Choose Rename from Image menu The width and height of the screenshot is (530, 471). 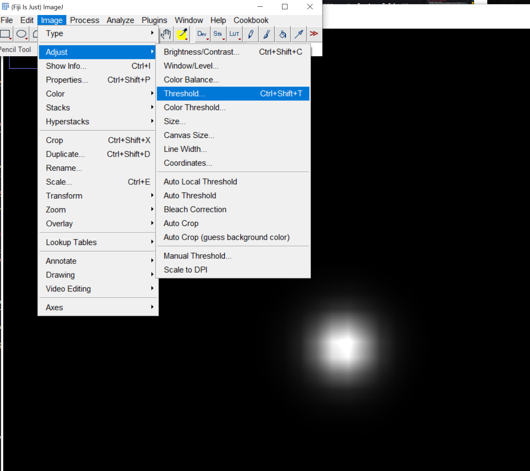[x=98, y=168]
